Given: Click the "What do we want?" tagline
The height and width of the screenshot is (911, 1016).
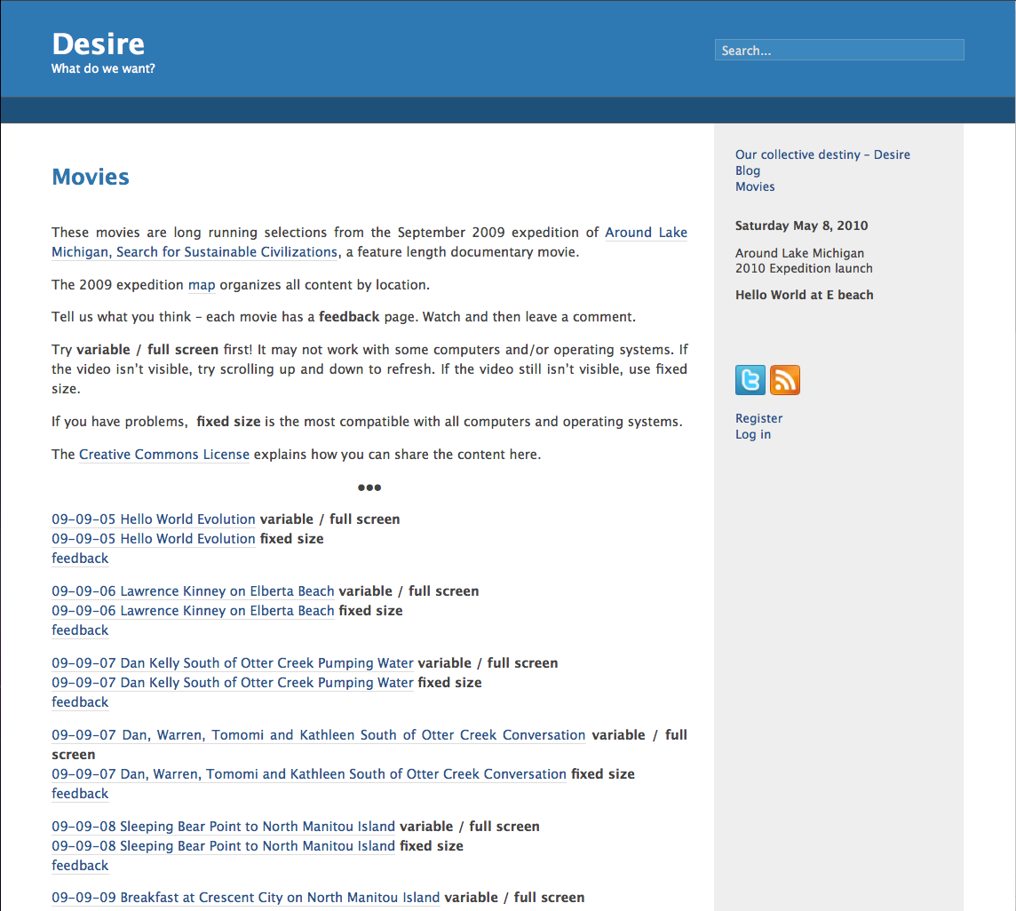Looking at the screenshot, I should pyautogui.click(x=103, y=68).
